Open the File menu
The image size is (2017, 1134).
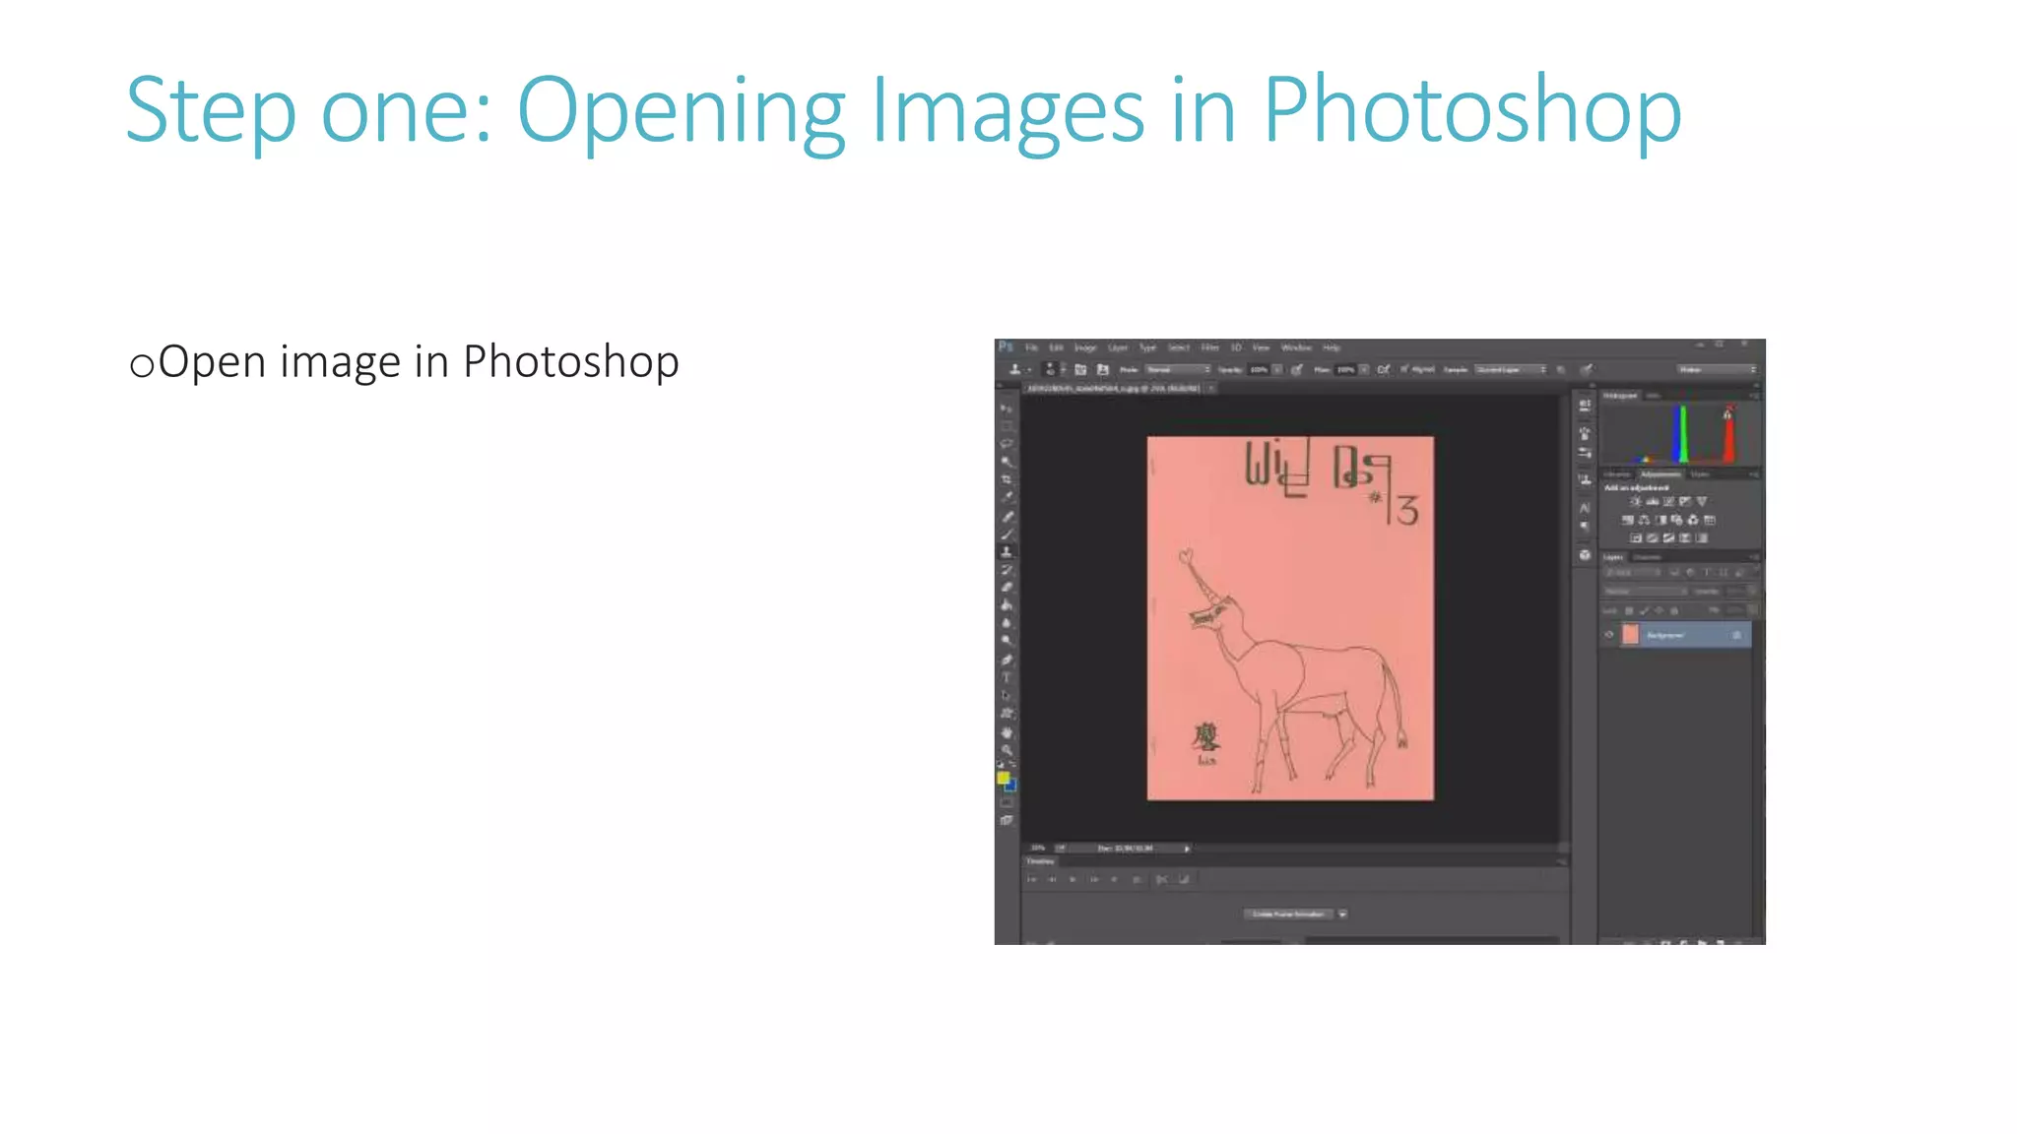[x=1032, y=347]
